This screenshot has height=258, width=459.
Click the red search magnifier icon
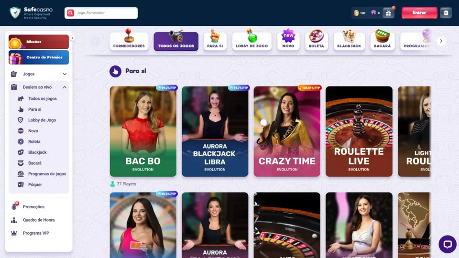click(70, 13)
